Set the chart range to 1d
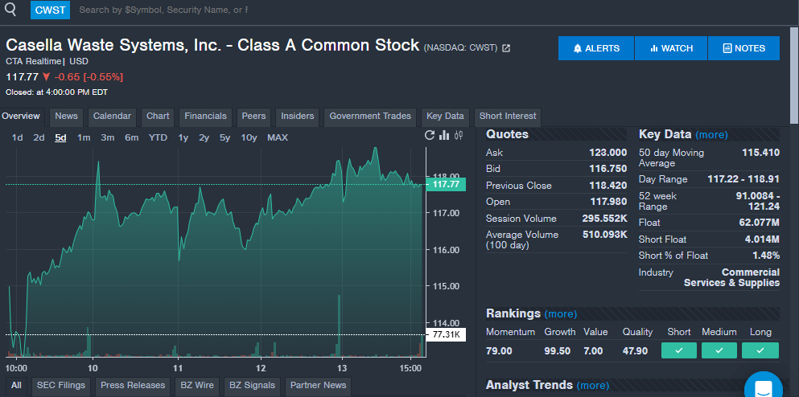The width and height of the screenshot is (799, 397). [18, 137]
